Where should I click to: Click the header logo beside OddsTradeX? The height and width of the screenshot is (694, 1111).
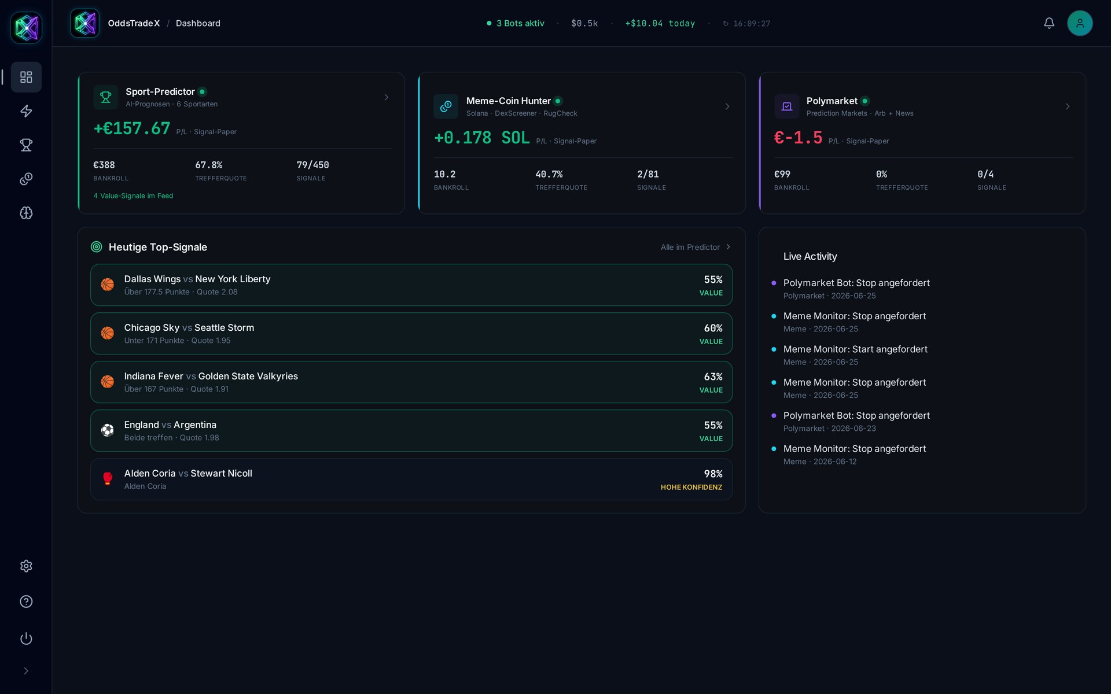(x=84, y=23)
